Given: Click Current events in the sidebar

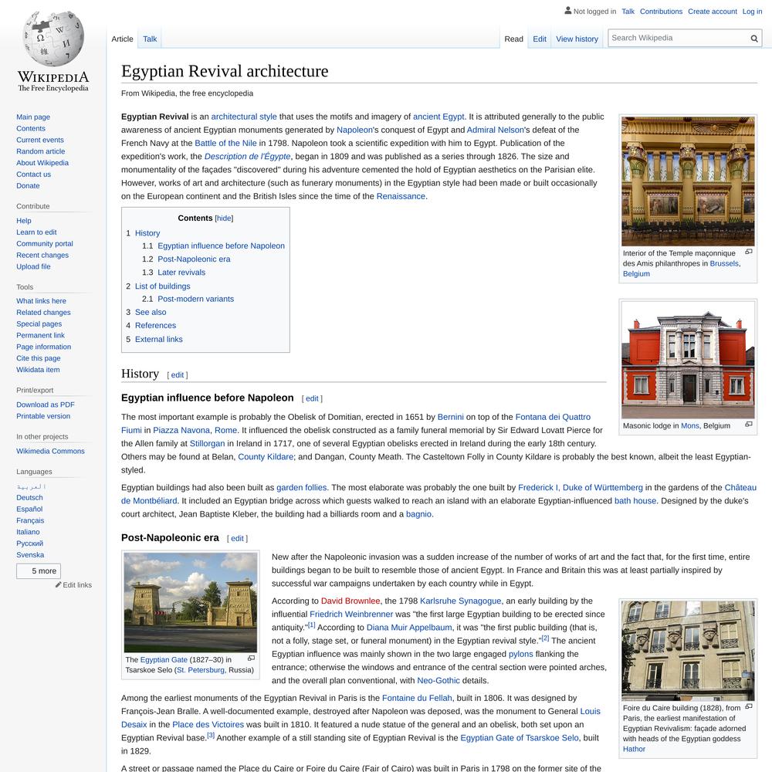Looking at the screenshot, I should pos(40,140).
